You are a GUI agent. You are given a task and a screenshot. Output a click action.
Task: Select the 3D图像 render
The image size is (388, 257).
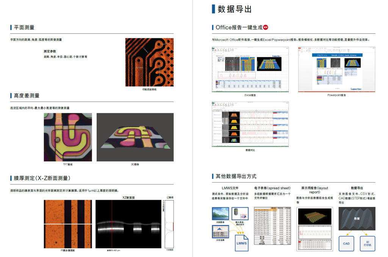135,137
